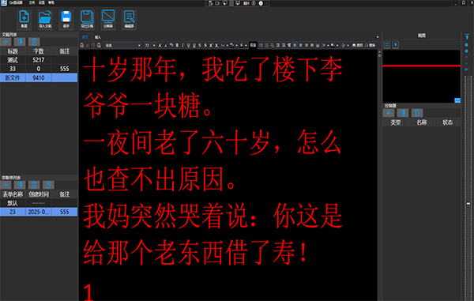474x301 pixels.
Task: Click the paste icon in editor ribbon
Action: point(82,45)
